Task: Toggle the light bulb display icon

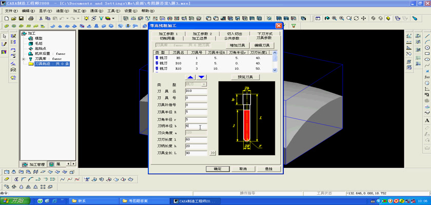Action: point(87,18)
